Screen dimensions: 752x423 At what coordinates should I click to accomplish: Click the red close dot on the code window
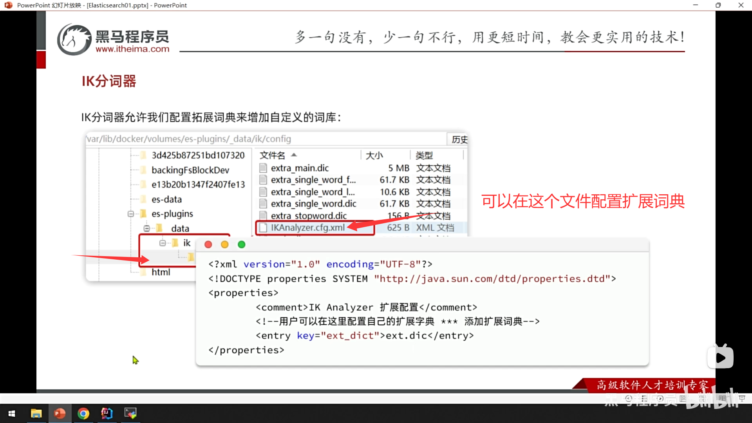(x=208, y=244)
